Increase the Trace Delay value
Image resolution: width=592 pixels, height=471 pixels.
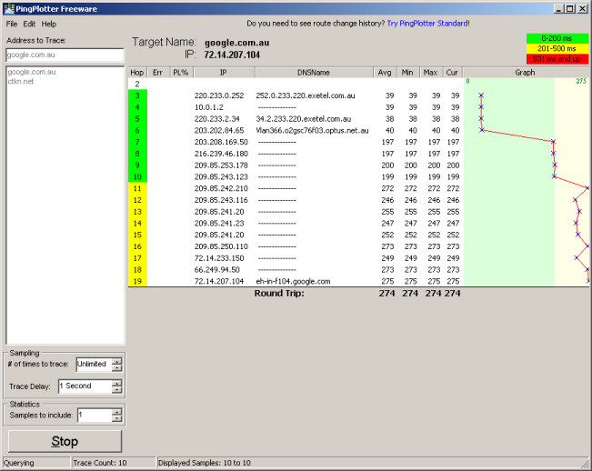pyautogui.click(x=117, y=383)
